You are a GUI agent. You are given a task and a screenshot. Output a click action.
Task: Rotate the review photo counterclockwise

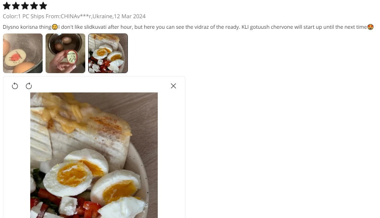point(15,86)
